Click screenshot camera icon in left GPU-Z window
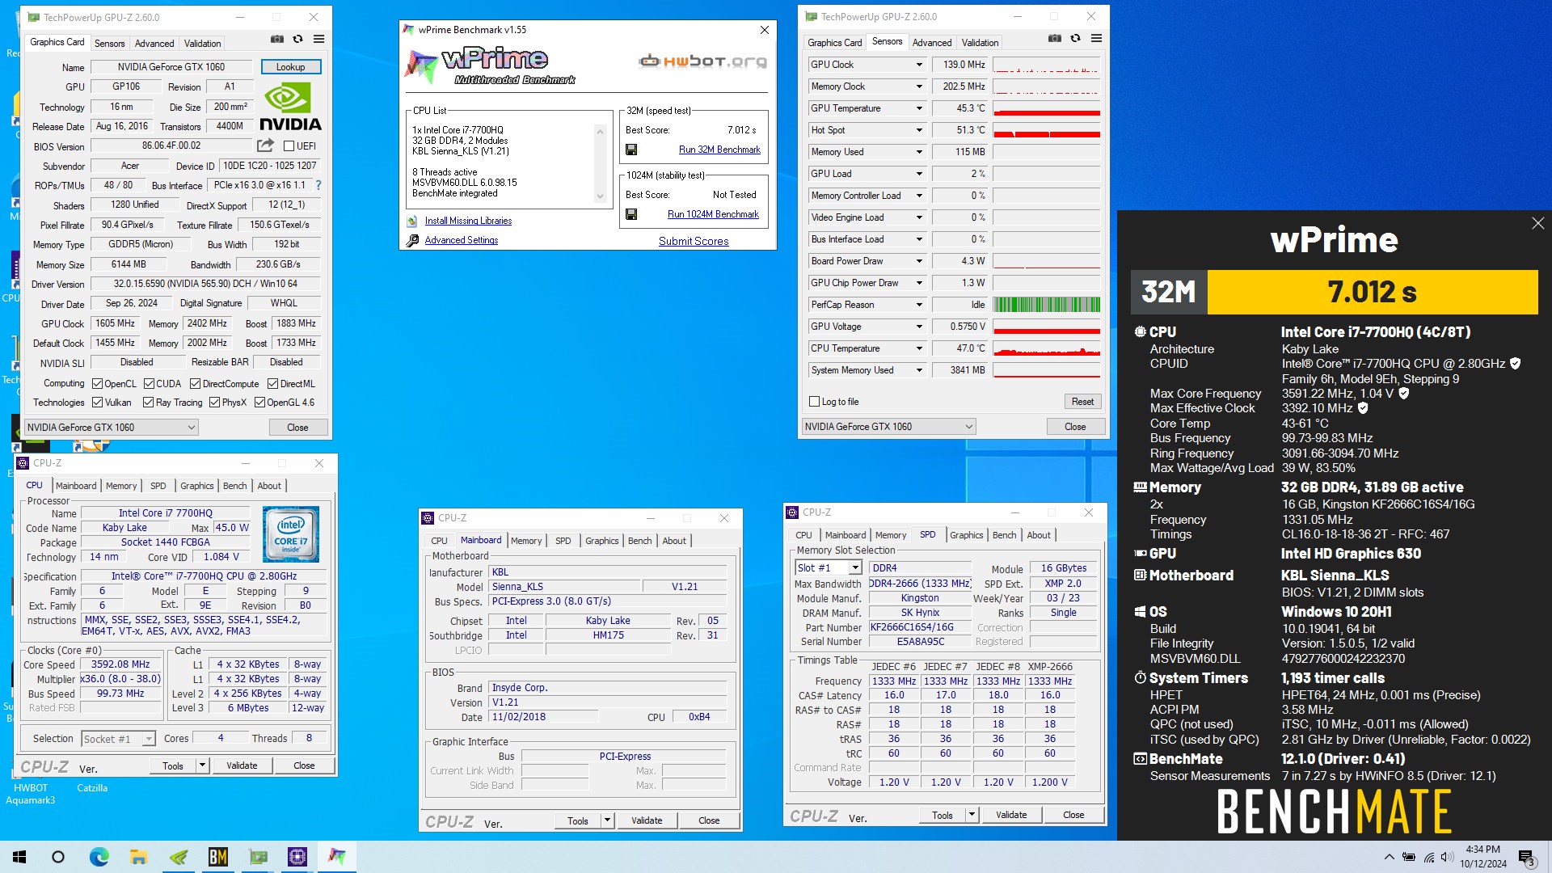Screen dimensions: 1552x873 point(277,39)
